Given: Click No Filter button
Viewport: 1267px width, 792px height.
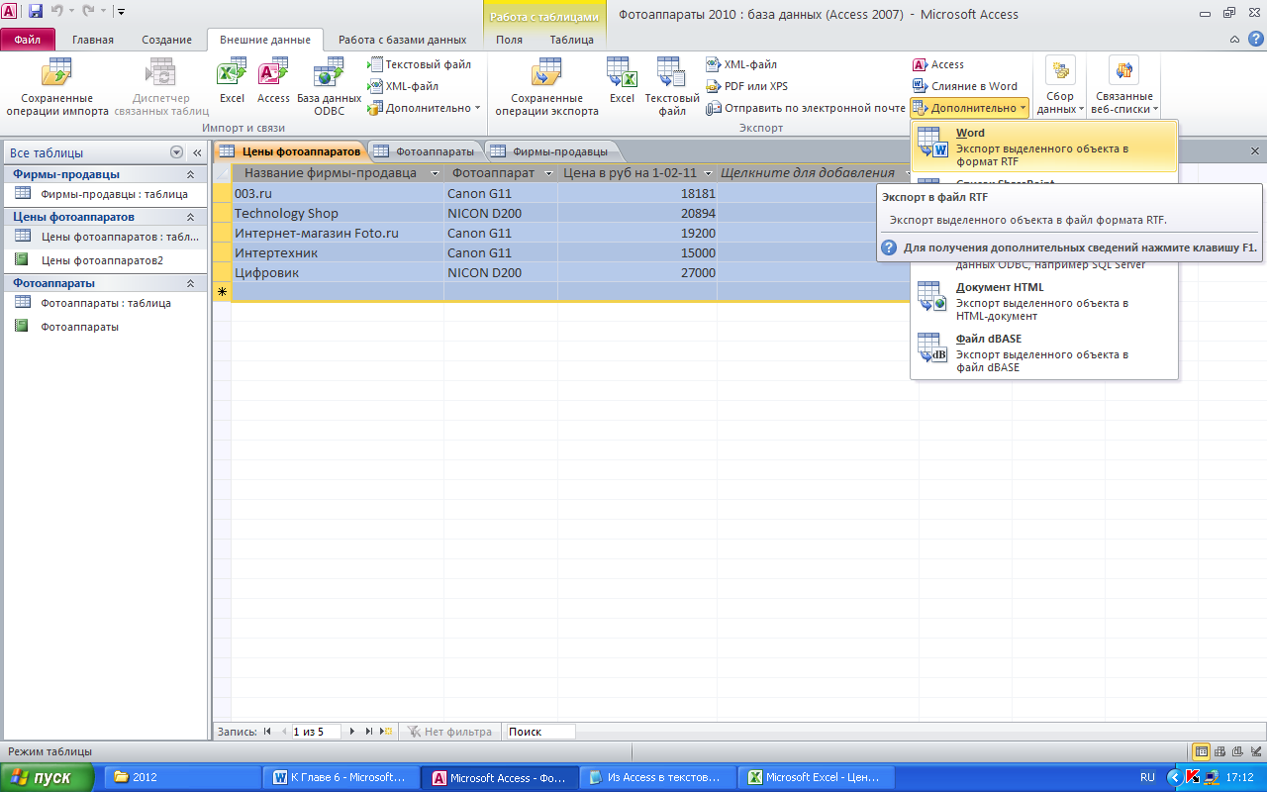Looking at the screenshot, I should (x=450, y=732).
